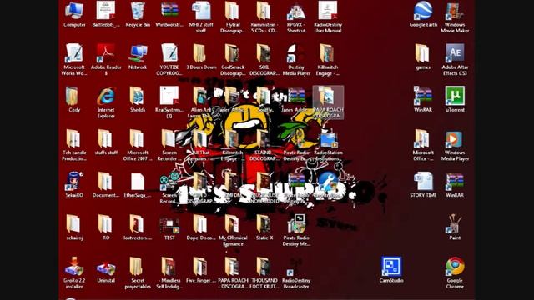Open the Document... folder
Viewport: 534px width, 300px height.
coord(106,182)
